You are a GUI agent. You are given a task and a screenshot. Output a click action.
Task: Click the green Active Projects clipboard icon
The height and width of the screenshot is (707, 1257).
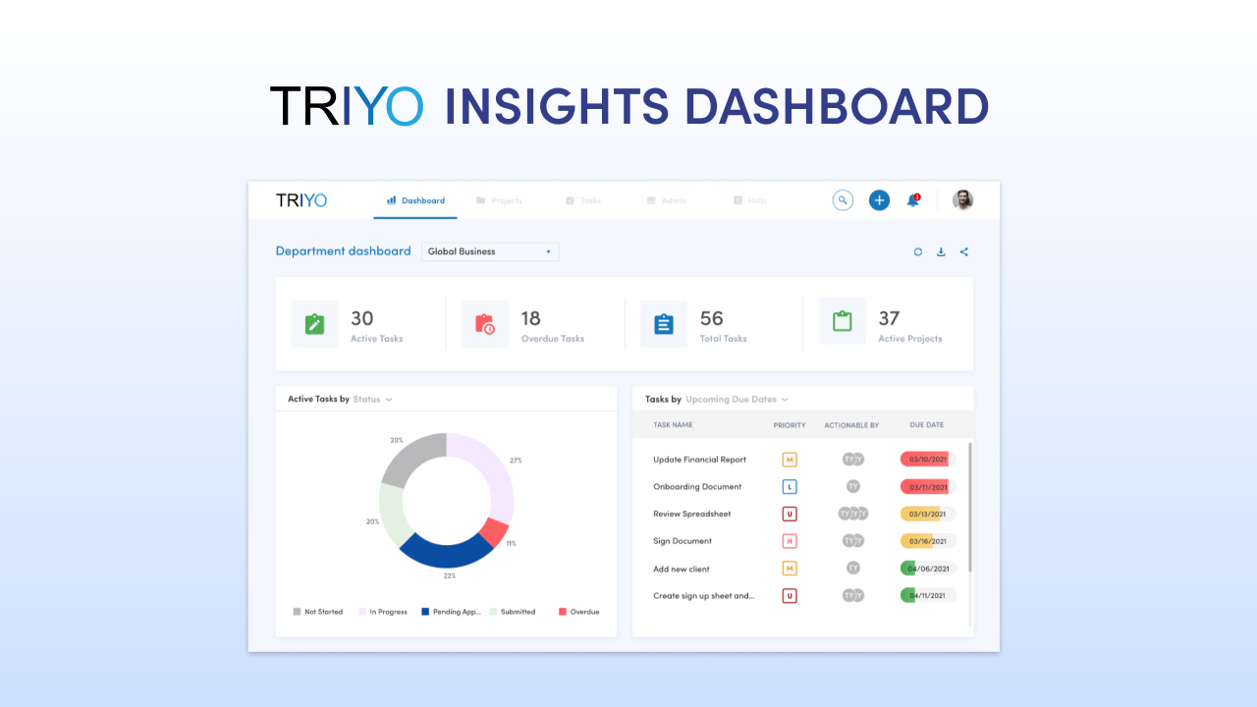click(843, 321)
